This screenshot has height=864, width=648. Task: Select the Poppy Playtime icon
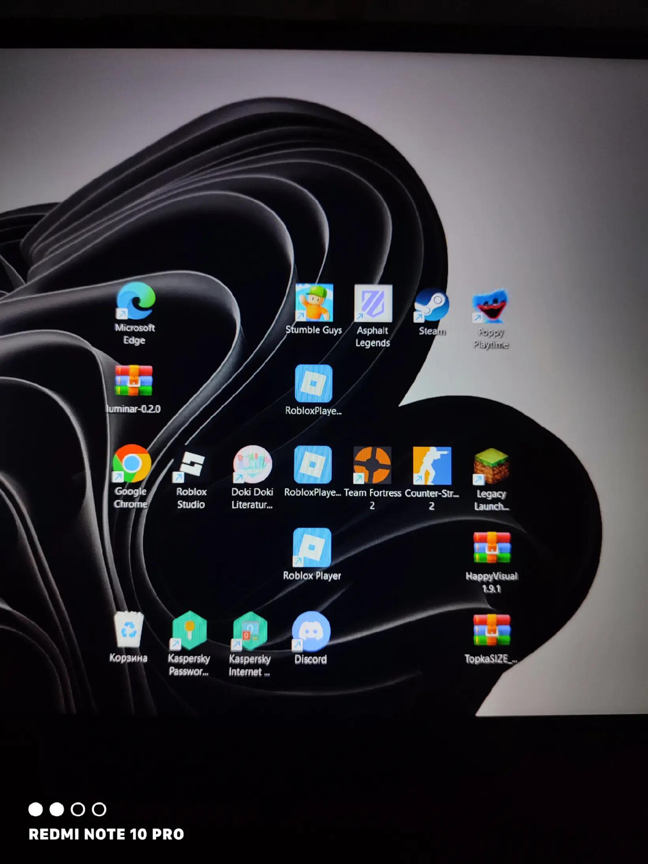(490, 306)
